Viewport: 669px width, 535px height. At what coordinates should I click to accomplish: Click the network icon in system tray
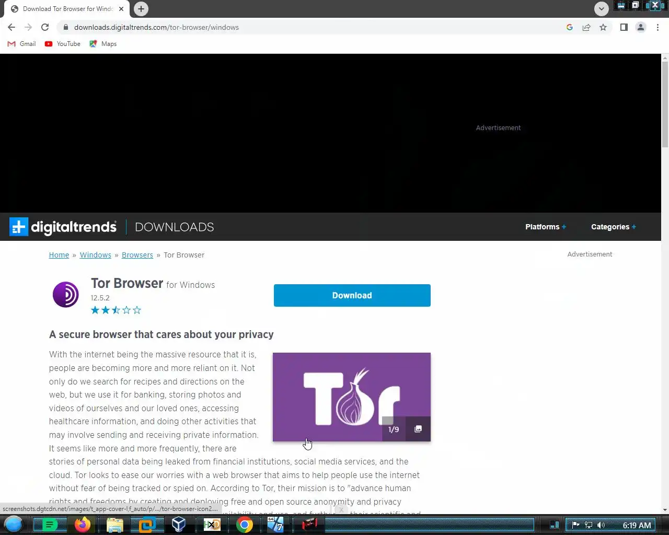589,525
